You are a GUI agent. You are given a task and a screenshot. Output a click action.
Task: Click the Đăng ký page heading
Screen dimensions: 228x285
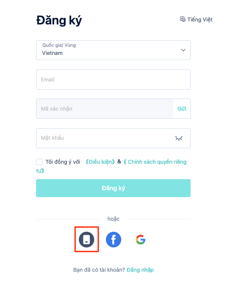coord(59,21)
